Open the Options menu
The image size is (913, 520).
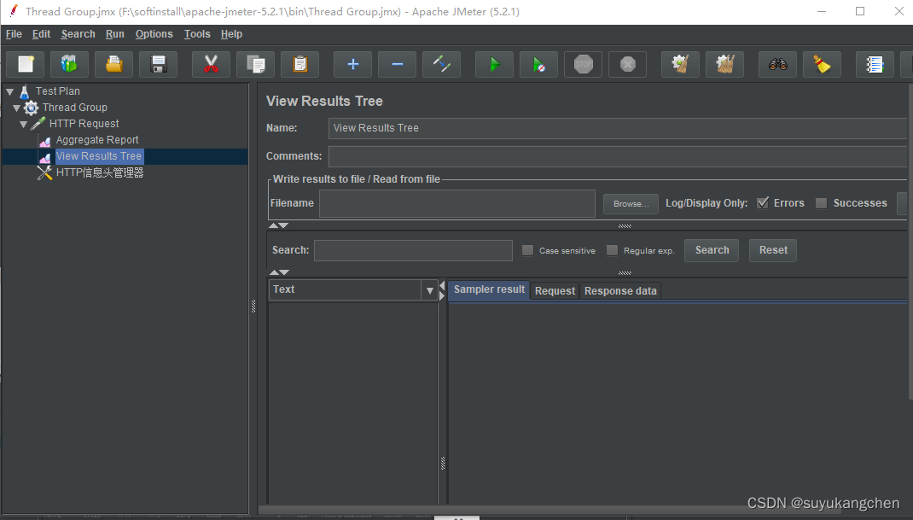click(x=154, y=34)
